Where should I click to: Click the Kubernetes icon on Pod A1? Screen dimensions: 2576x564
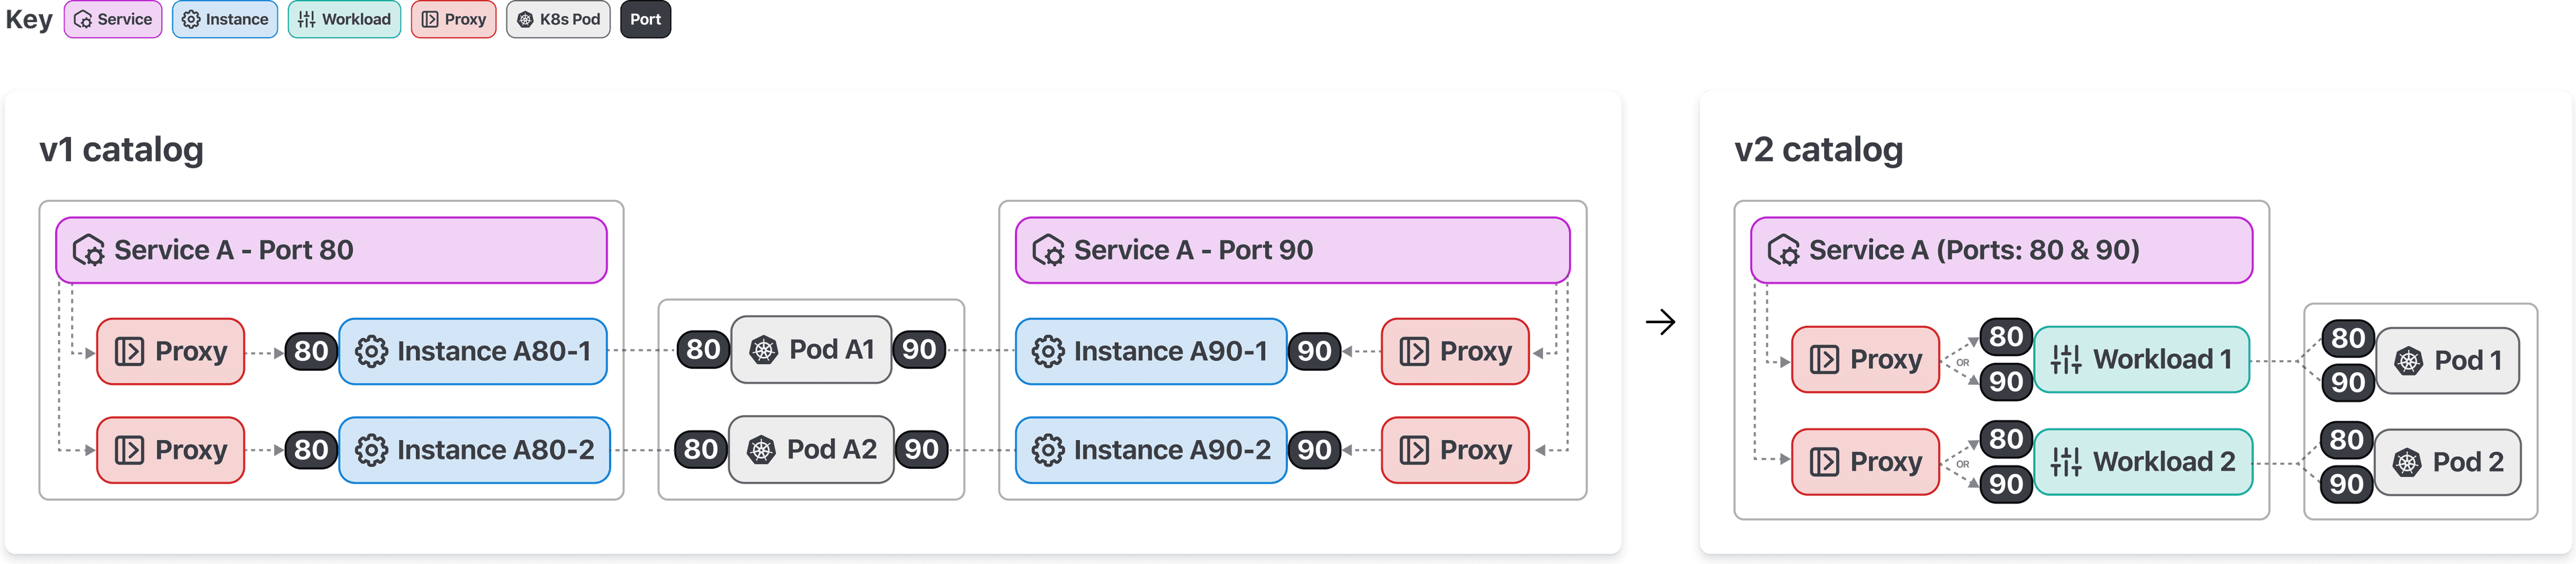pos(764,350)
